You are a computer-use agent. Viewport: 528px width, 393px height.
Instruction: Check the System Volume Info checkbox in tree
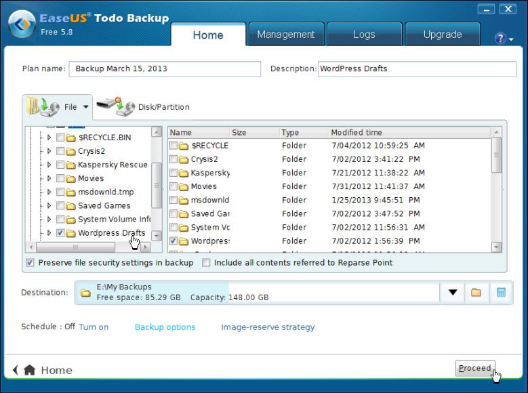point(60,220)
